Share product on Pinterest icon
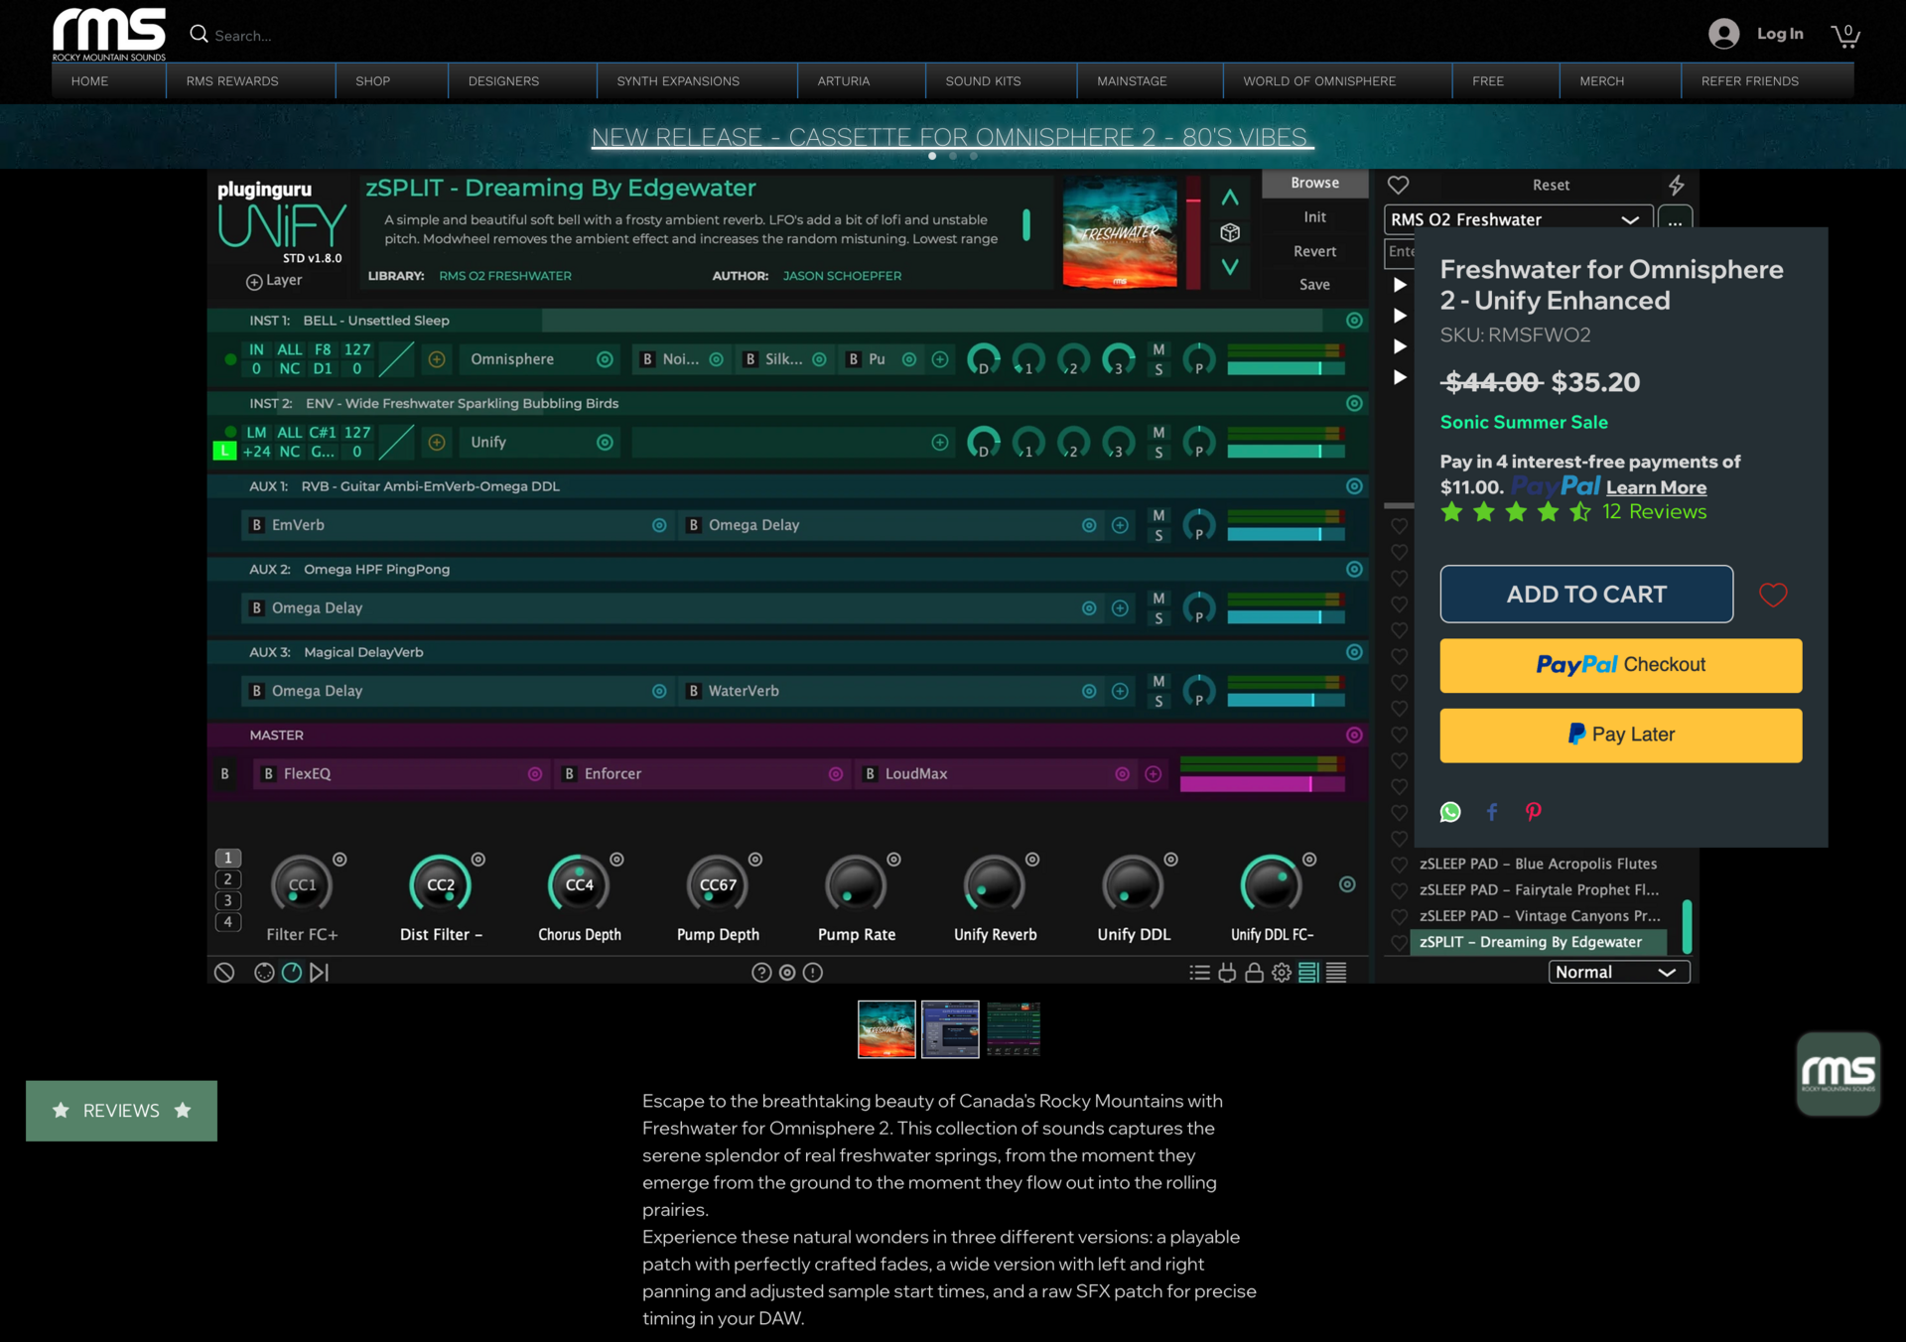The height and width of the screenshot is (1342, 1906). (x=1533, y=812)
